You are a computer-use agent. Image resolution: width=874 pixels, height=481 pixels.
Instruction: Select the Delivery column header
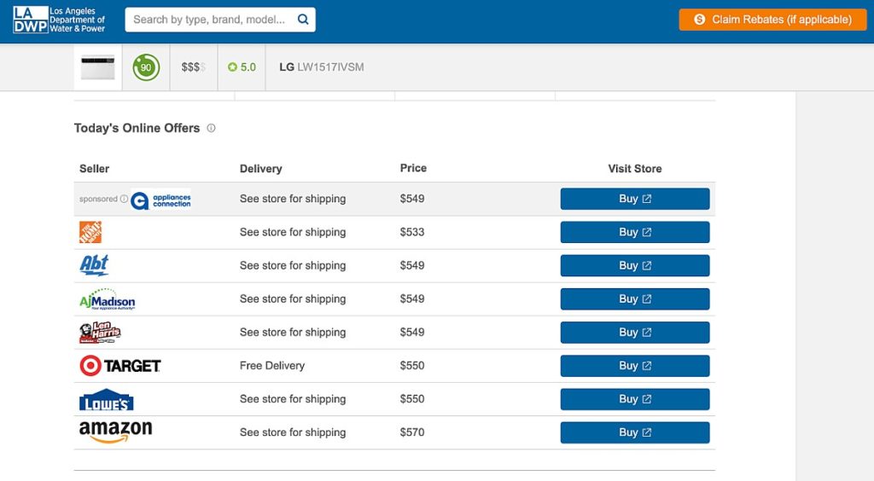pos(261,169)
